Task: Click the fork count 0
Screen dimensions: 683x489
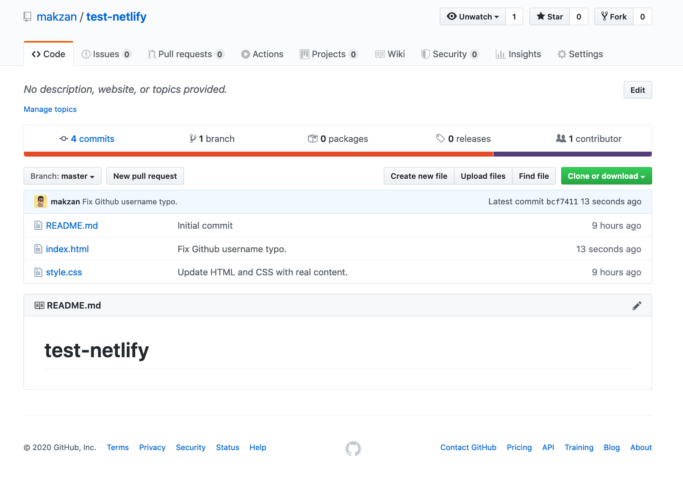Action: point(642,17)
